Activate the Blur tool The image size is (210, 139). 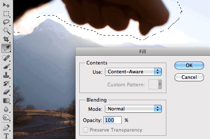tap(6, 109)
